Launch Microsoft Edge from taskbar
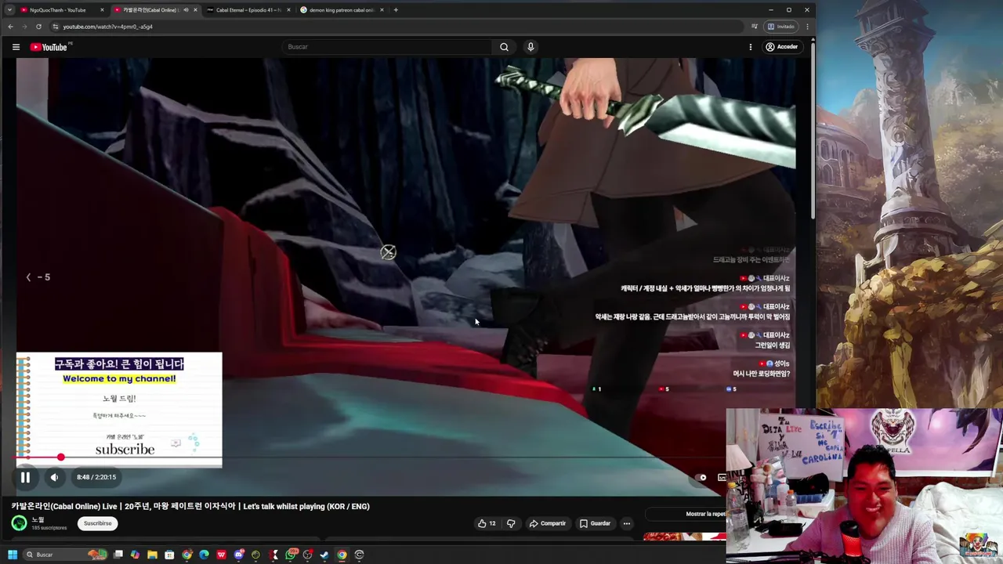 (x=204, y=555)
